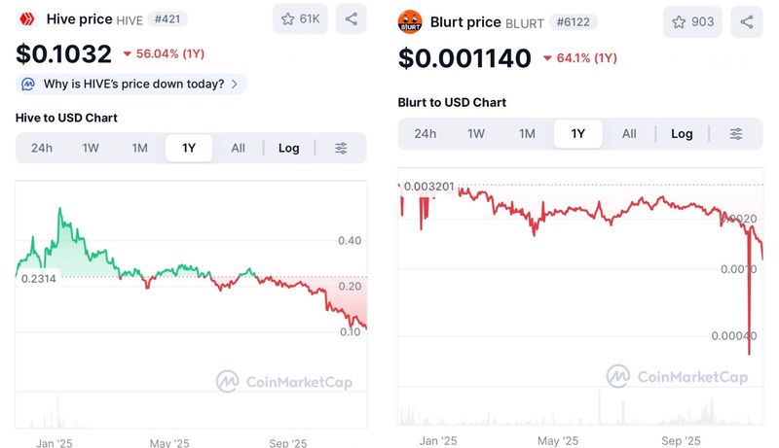This screenshot has height=448, width=779.
Task: Toggle Log scale on Hive chart
Action: click(x=289, y=148)
